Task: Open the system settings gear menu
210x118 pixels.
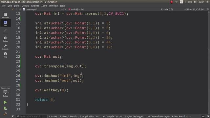Action: point(207,2)
